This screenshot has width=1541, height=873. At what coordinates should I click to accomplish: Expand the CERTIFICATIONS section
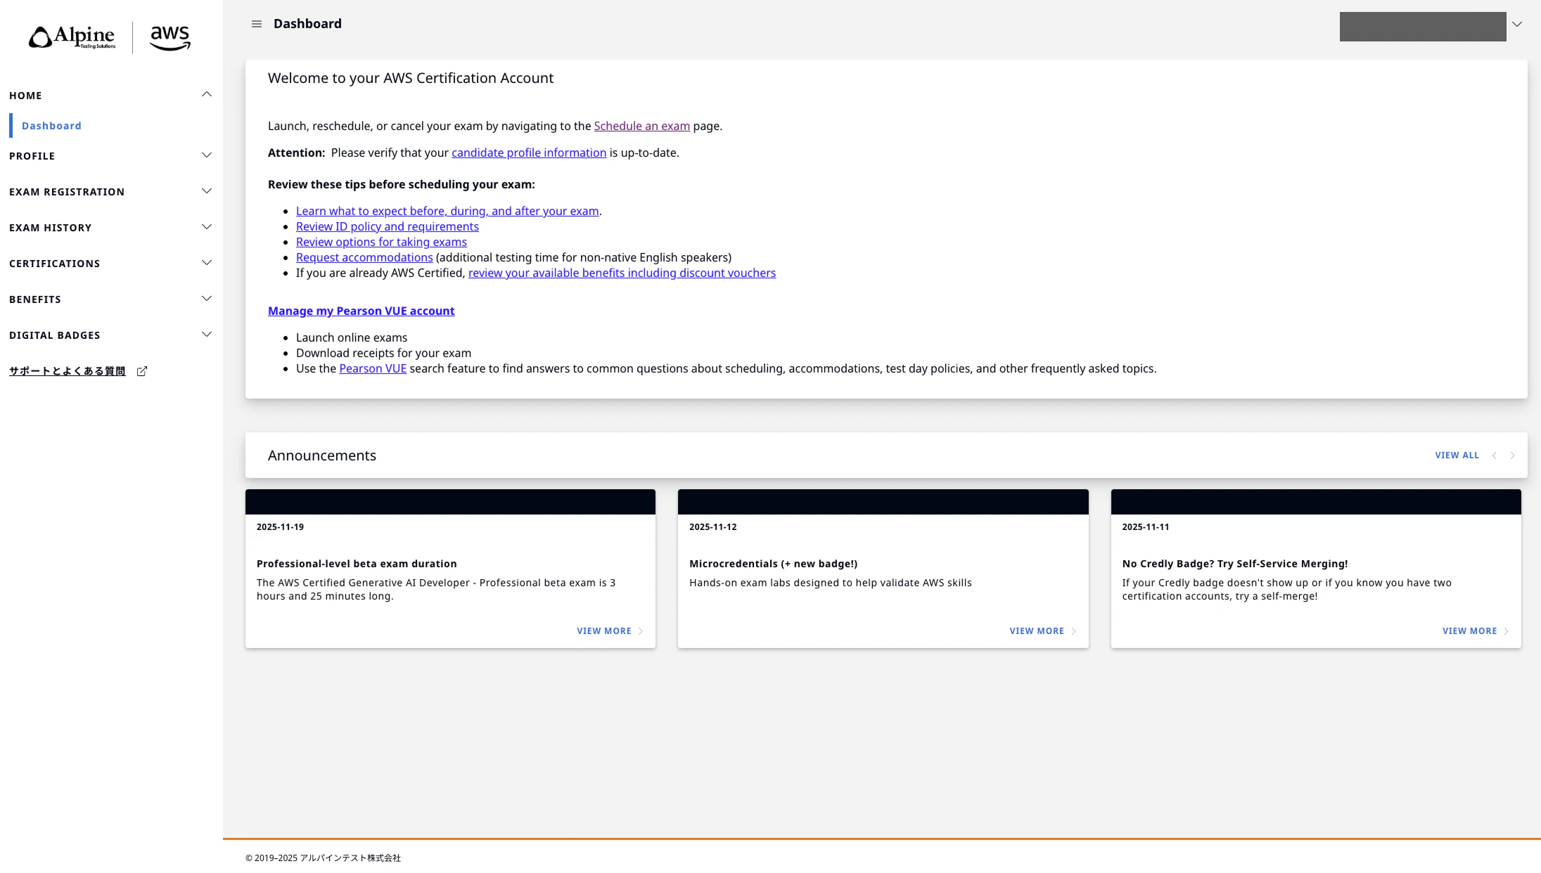(x=110, y=264)
